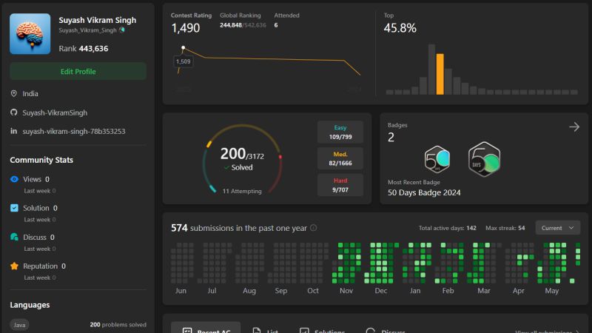Open the suyash-vikram-singh-78b353253 LinkedIn link
The height and width of the screenshot is (333, 592).
tap(73, 132)
